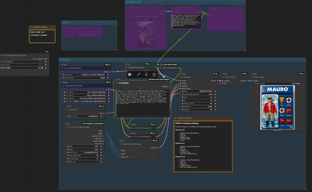Click the green #69 badge on Load Diffusion Model

pyautogui.click(x=108, y=65)
